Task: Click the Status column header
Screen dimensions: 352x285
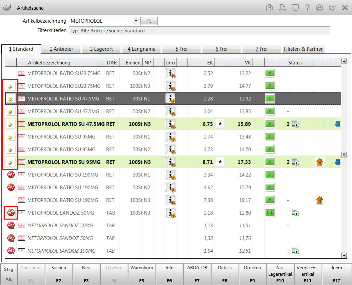Action: 295,63
